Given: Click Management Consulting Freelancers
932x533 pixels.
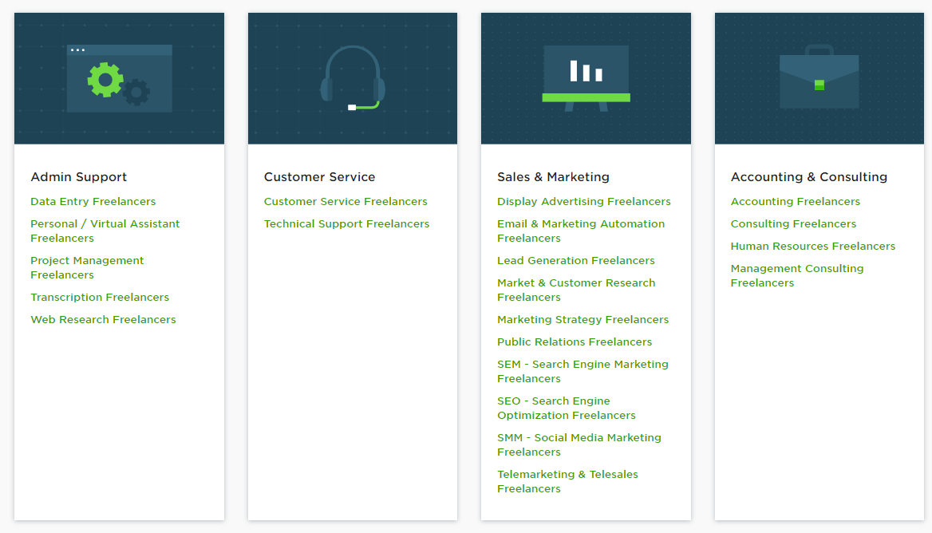Looking at the screenshot, I should click(797, 276).
